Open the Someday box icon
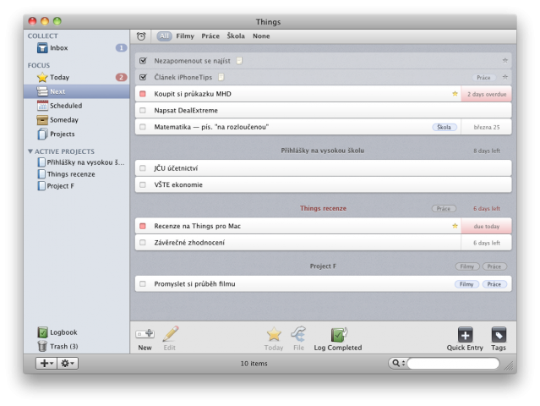The height and width of the screenshot is (406, 540). (42, 120)
